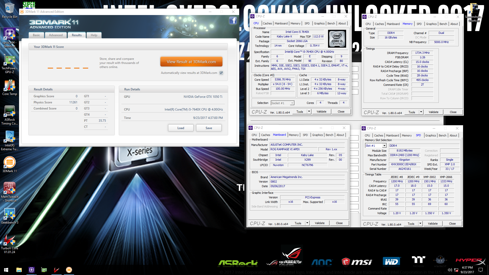The height and width of the screenshot is (275, 489).
Task: Select the Results tab in 3DMark 11
Action: tap(77, 35)
